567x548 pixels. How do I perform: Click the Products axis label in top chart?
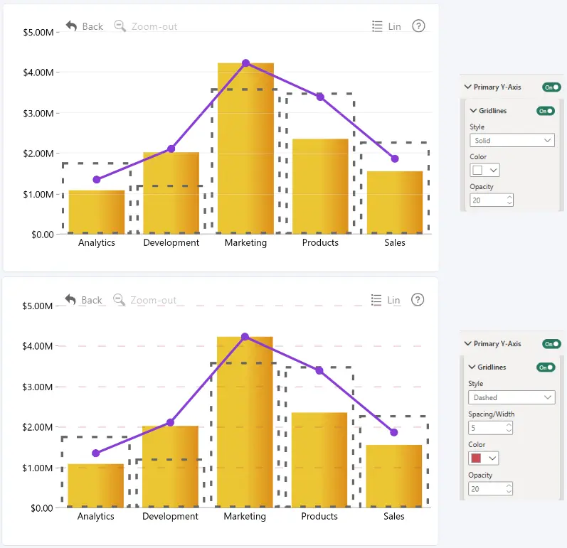[x=320, y=243]
